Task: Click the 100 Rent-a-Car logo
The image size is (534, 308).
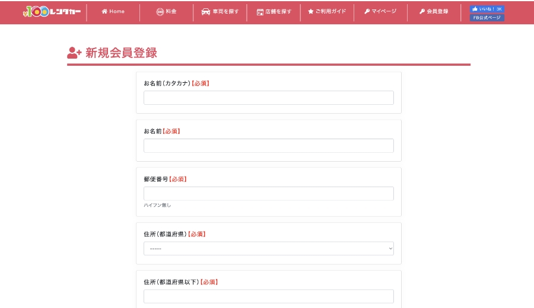Action: 52,12
